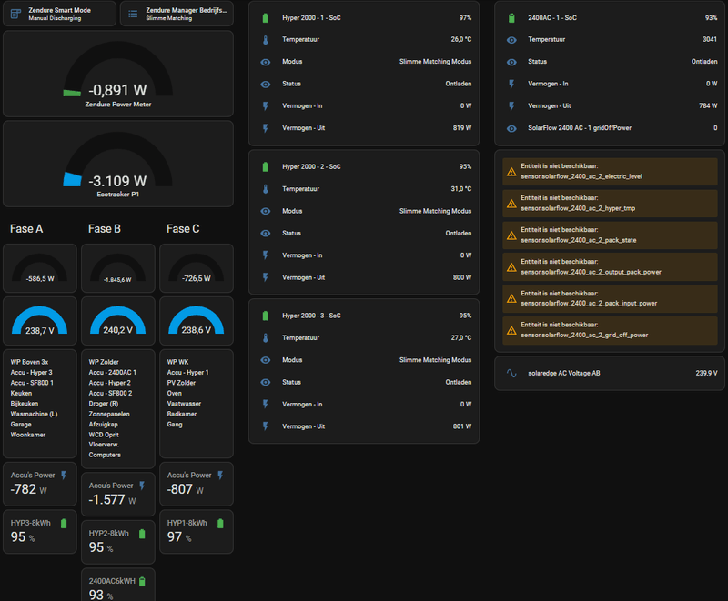Click Hyper 2000 - 1 SoC battery icon
The height and width of the screenshot is (601, 728).
pyautogui.click(x=266, y=18)
